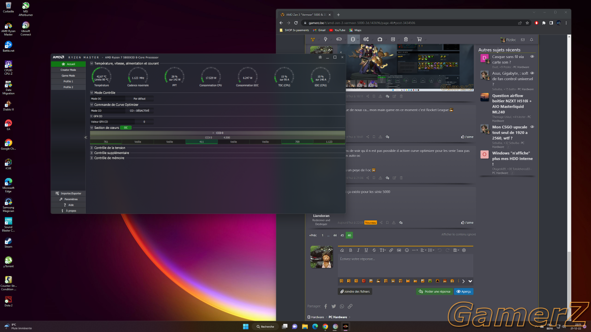Screen dimensions: 591x332
Task: Share the thread on Facebook
Action: 326,306
